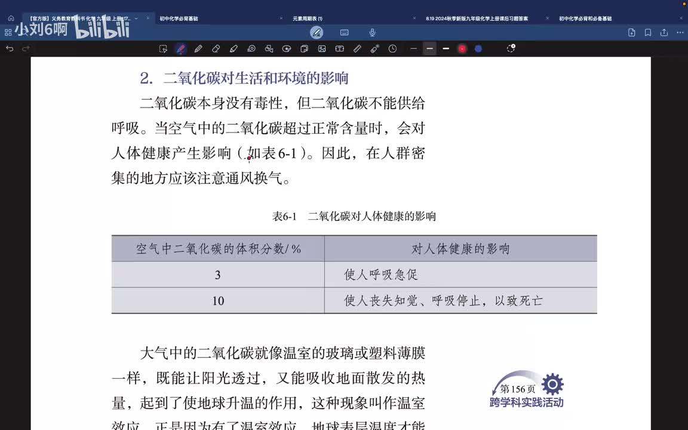Screen dimensions: 688x430
Task: Switch to keyboard typing mode
Action: (345, 32)
